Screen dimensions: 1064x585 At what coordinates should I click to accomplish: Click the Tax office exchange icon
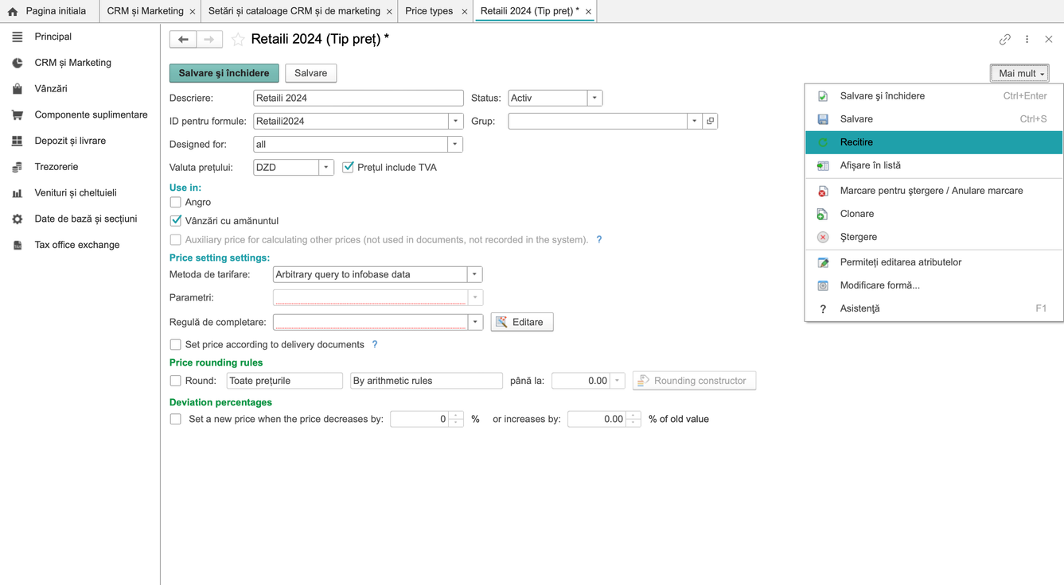click(x=18, y=245)
